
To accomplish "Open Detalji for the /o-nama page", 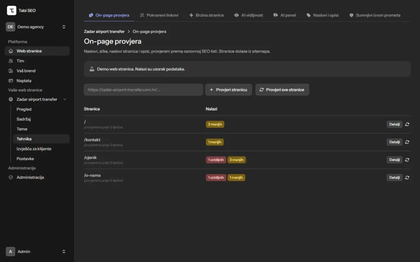I will click(x=394, y=178).
